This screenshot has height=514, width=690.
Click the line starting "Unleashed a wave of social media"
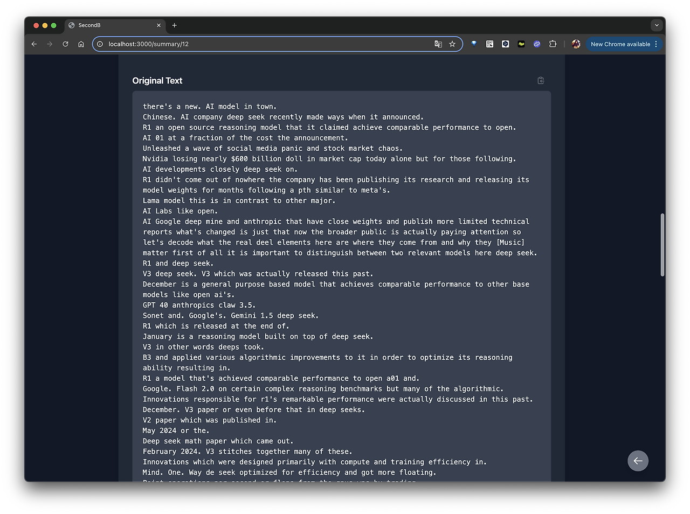[273, 148]
